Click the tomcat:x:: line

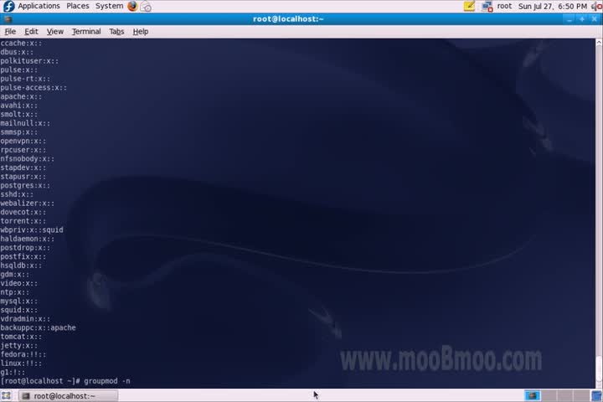click(x=21, y=337)
